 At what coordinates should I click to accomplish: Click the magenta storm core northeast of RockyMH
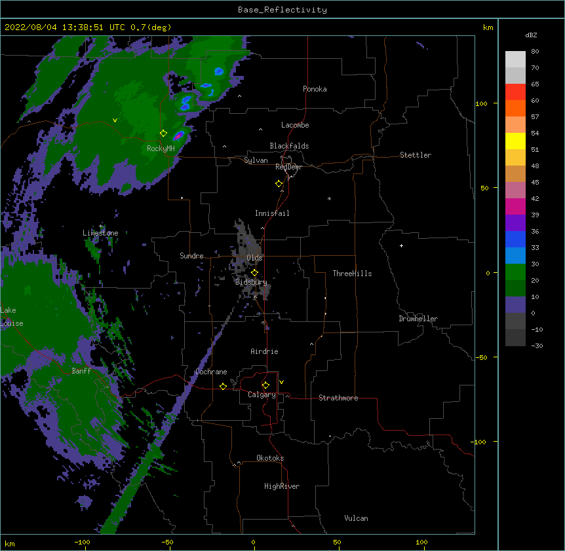click(178, 135)
